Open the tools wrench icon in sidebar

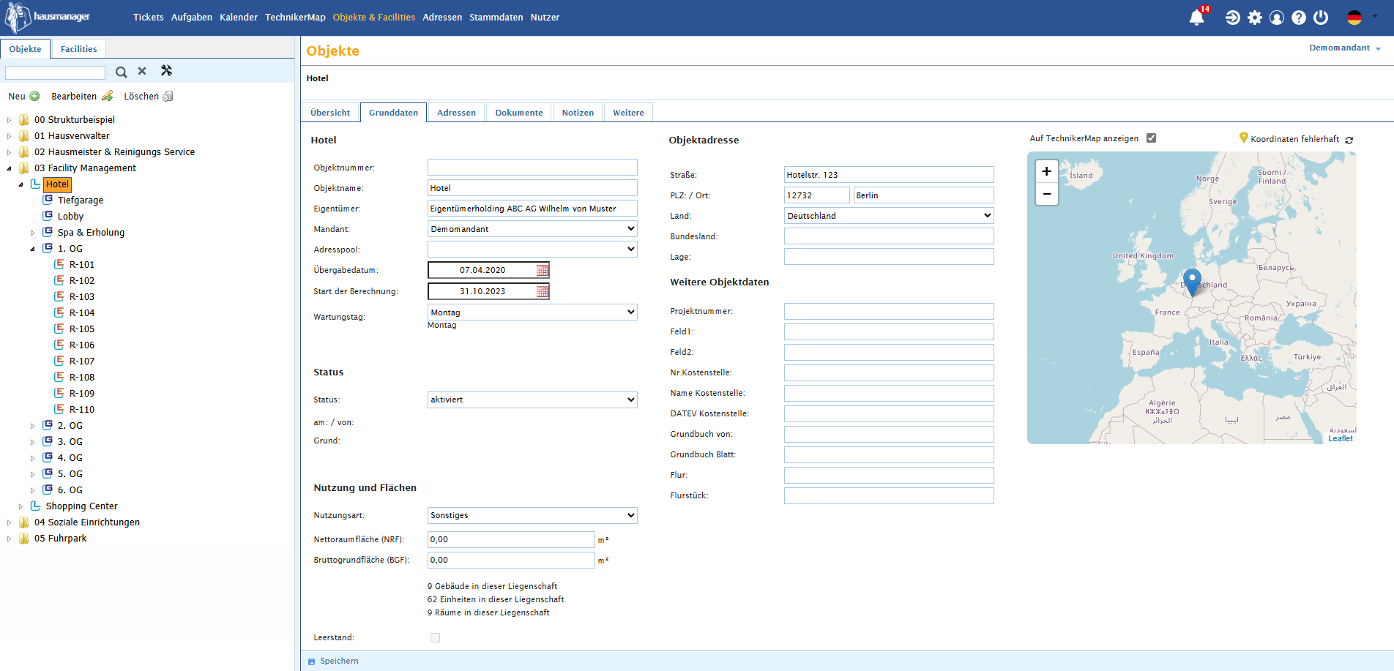(x=166, y=71)
